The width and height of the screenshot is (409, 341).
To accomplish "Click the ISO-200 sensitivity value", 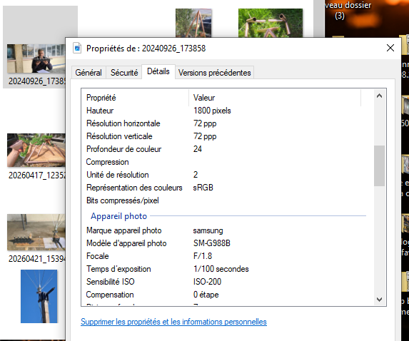I will (x=207, y=282).
